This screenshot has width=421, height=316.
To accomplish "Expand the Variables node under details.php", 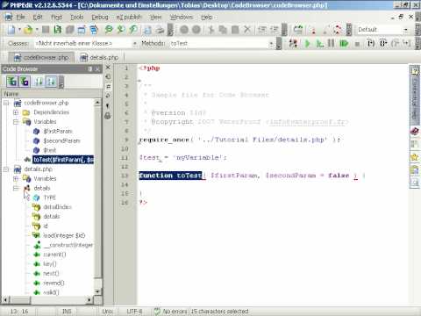I will click(16, 178).
